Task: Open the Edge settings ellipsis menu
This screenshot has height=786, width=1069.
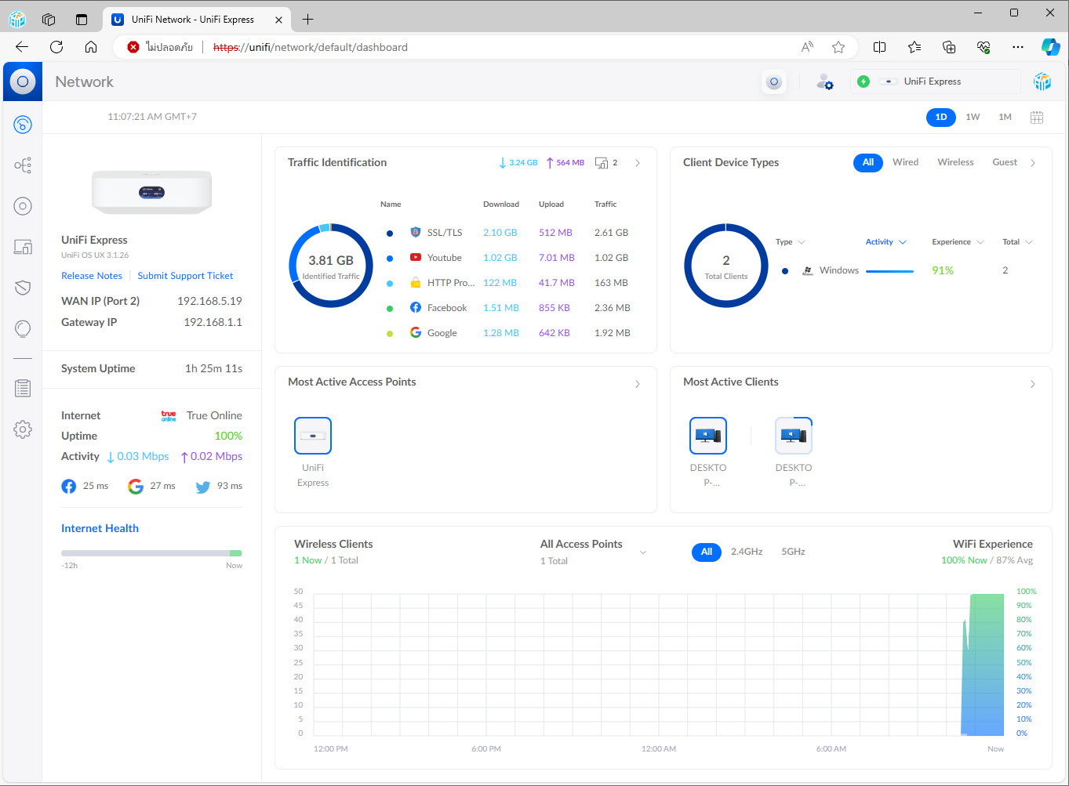Action: point(1018,47)
